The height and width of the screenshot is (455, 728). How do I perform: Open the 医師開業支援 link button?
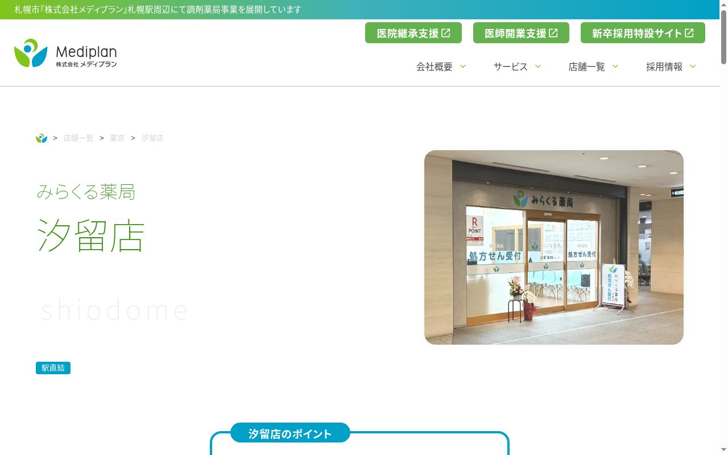[x=521, y=33]
